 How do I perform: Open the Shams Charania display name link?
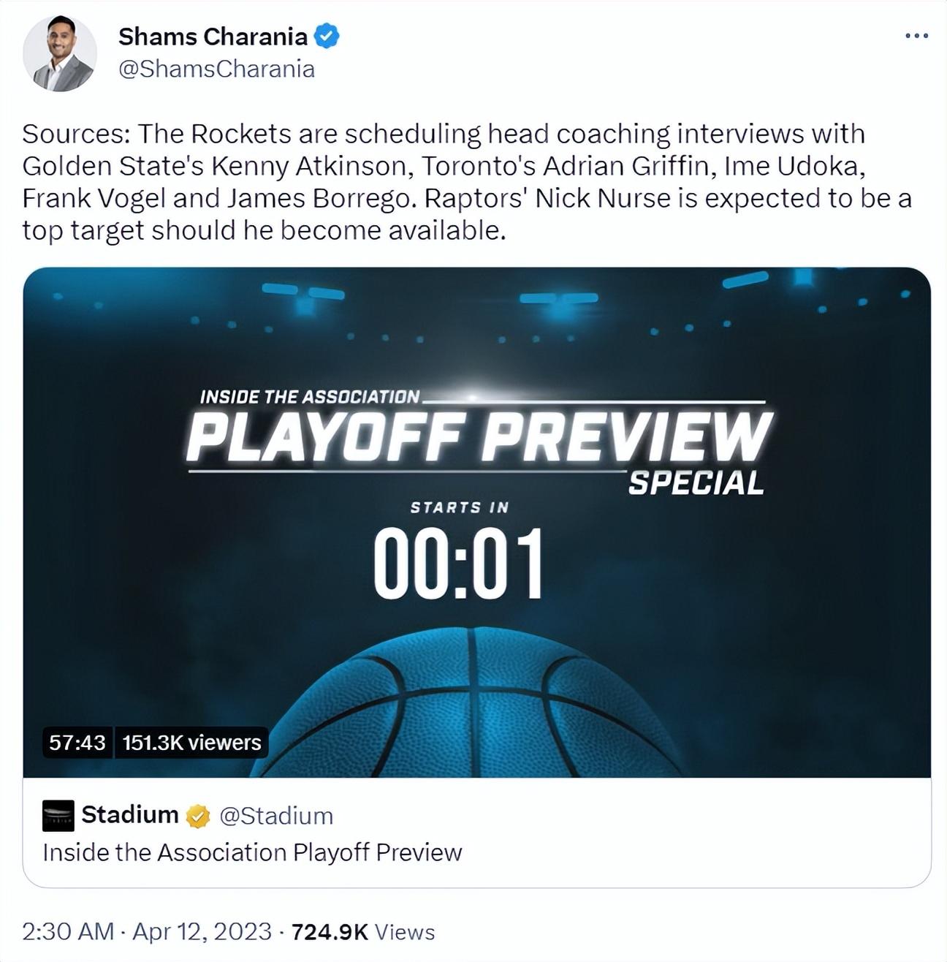pos(213,36)
